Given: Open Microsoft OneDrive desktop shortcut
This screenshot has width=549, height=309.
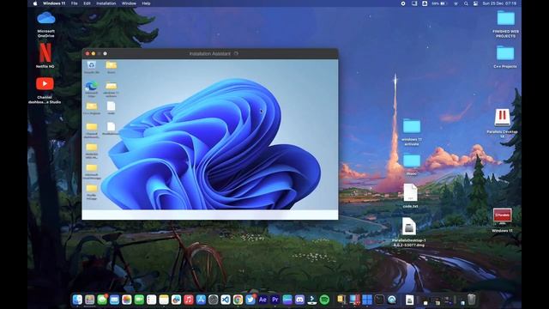Looking at the screenshot, I should 45,24.
